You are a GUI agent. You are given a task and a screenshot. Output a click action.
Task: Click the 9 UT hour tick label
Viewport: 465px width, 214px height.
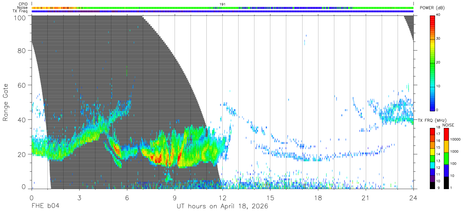tap(175, 198)
